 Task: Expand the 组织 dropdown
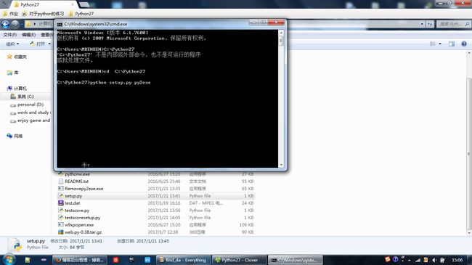pos(12,44)
